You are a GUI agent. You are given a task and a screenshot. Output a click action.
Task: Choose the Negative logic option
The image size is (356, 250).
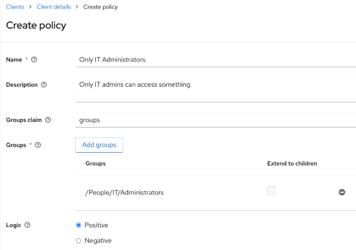point(79,241)
